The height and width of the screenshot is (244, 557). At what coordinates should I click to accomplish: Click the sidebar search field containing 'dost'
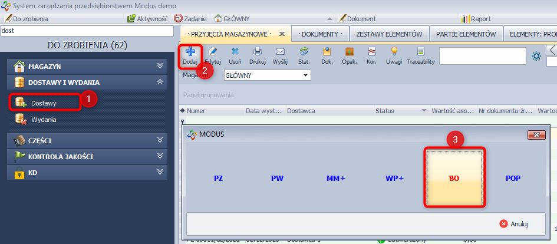tap(87, 31)
